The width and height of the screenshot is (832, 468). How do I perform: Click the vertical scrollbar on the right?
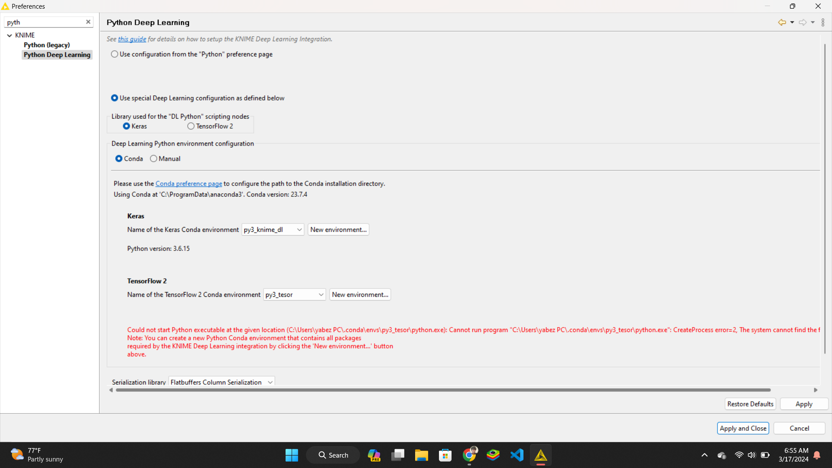pyautogui.click(x=825, y=199)
